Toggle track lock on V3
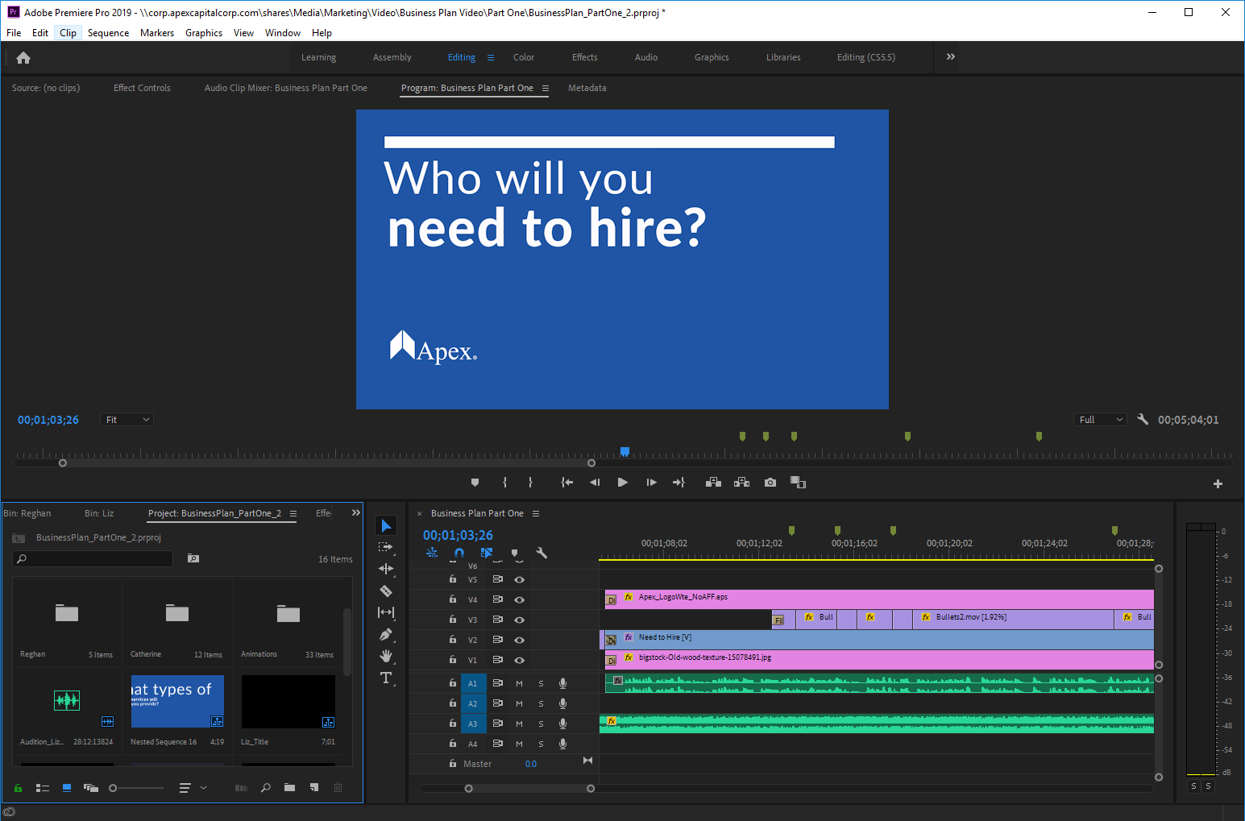 453,620
